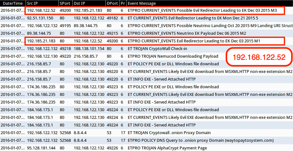
Task: Select destination IP 188.138.101.154
Action: coord(90,49)
